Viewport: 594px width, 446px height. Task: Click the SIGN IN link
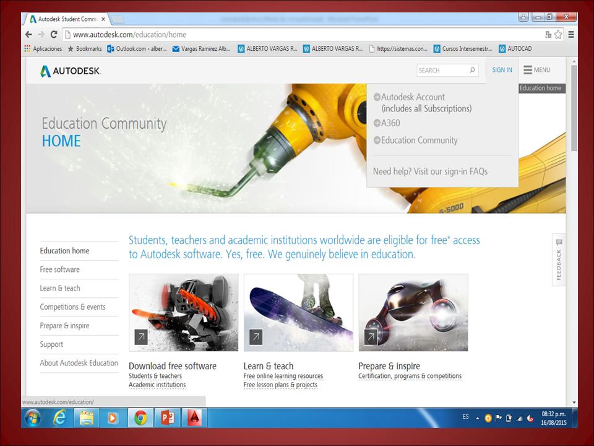tap(502, 70)
